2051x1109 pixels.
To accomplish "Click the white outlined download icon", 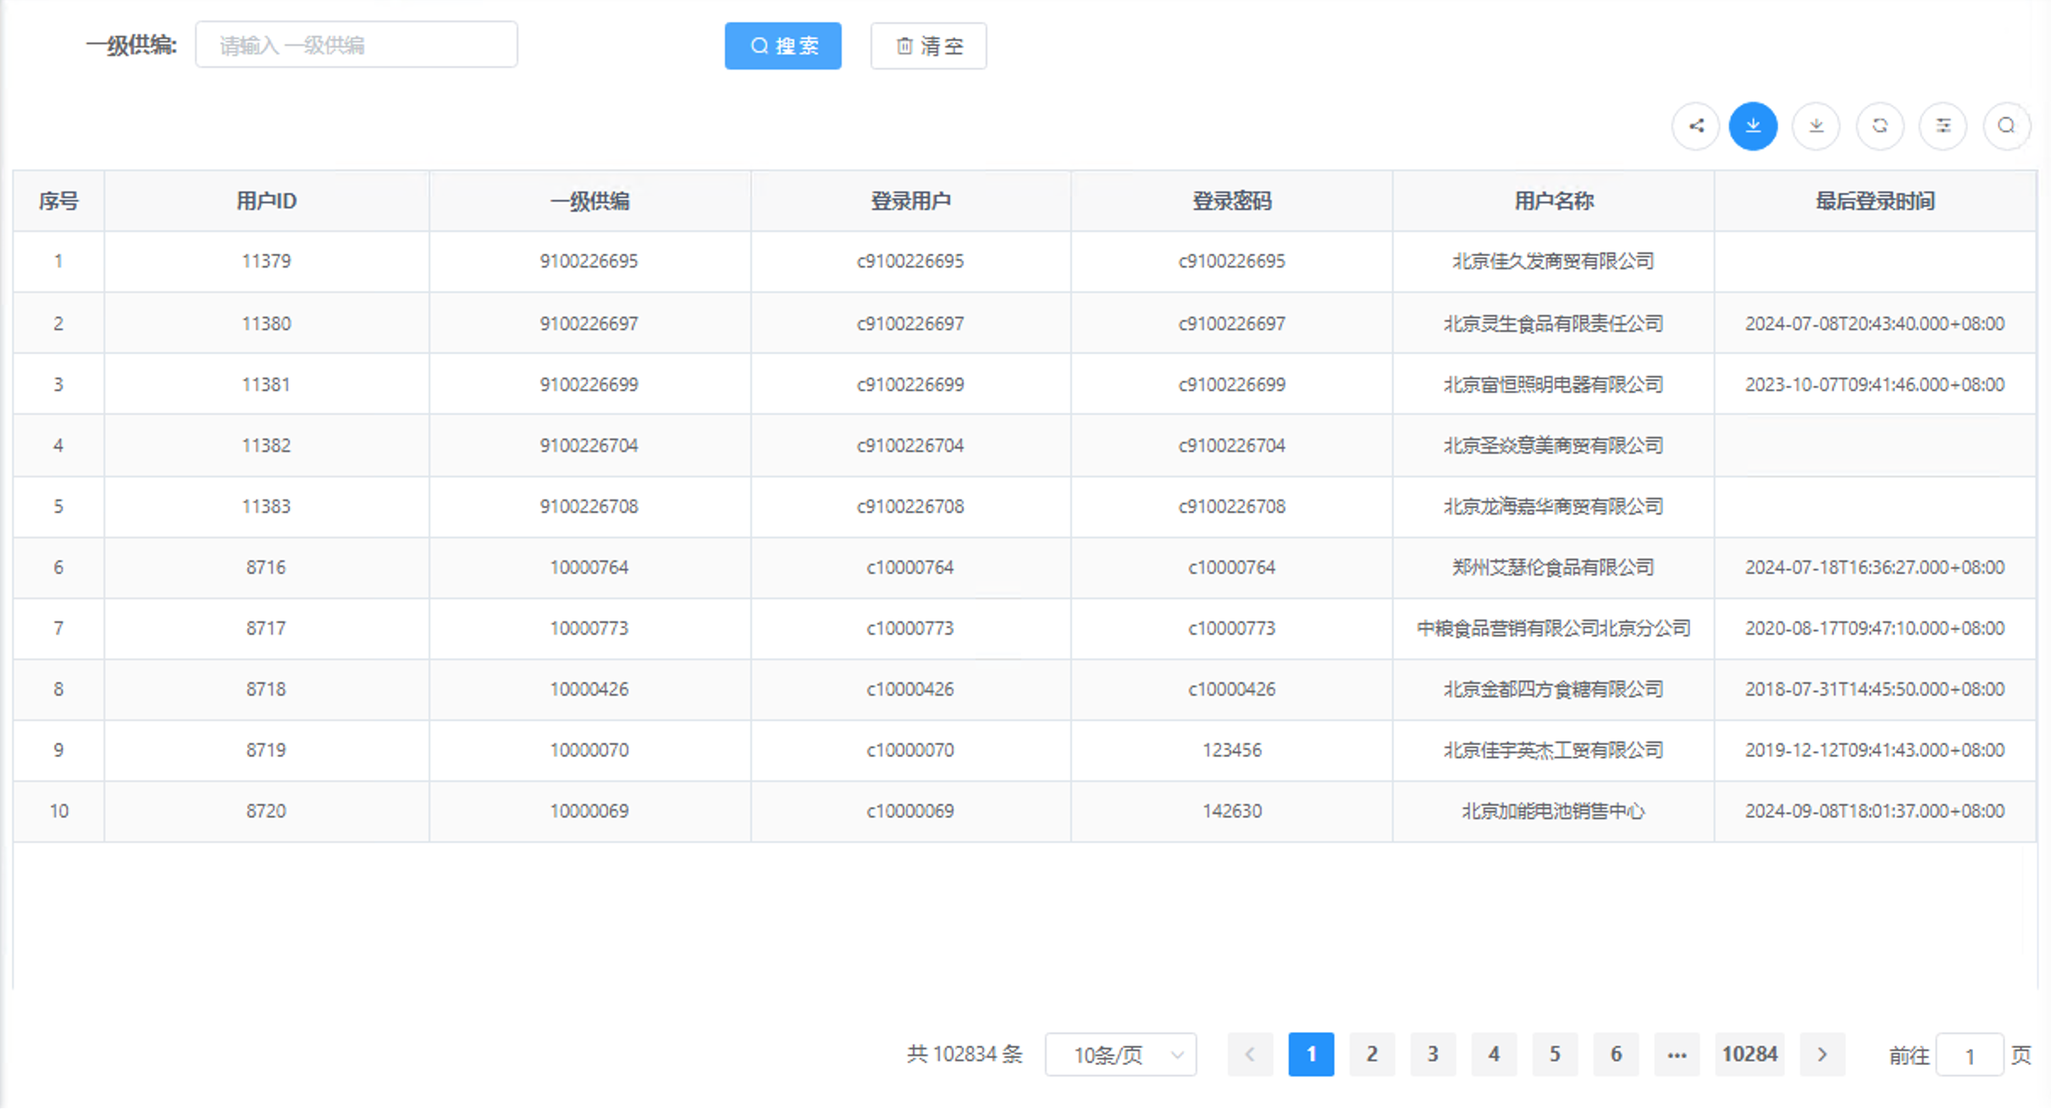I will 1816,126.
